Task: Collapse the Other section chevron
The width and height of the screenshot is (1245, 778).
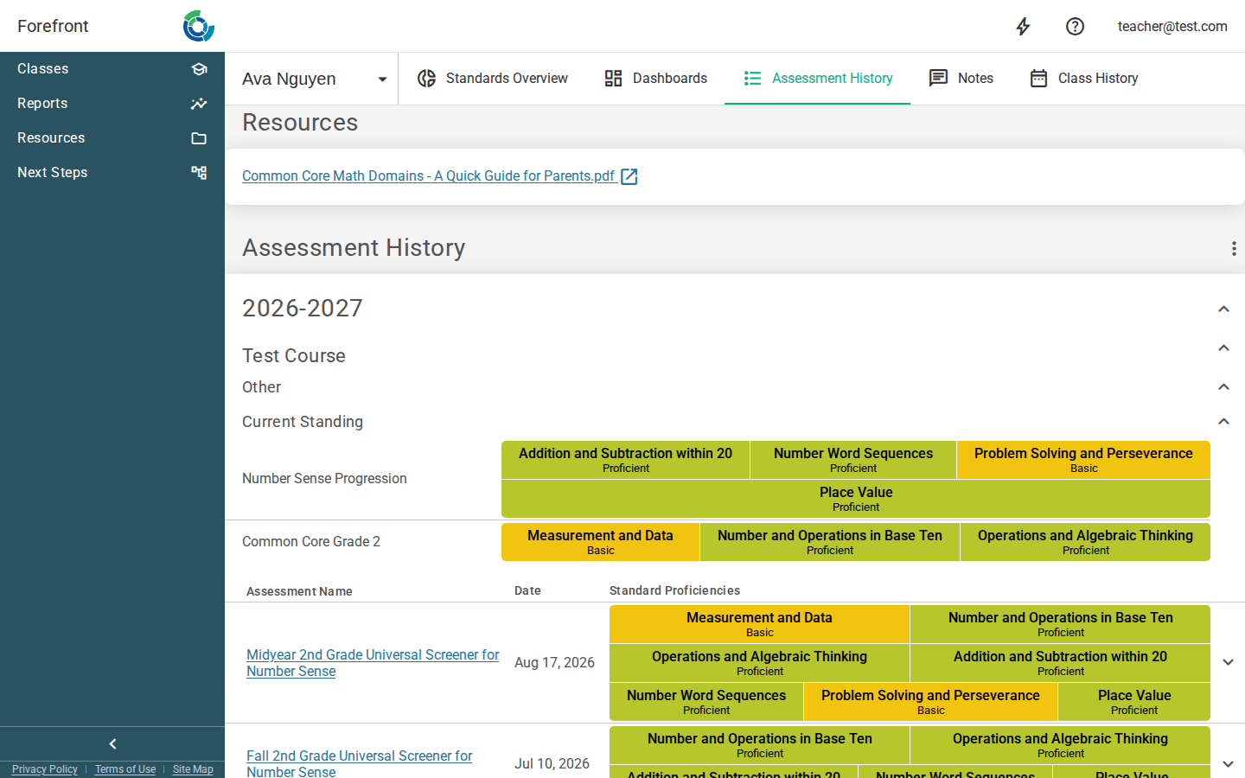Action: pos(1223,386)
